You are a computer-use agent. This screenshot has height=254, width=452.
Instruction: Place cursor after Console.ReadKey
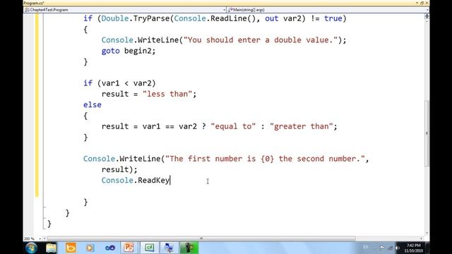click(170, 181)
